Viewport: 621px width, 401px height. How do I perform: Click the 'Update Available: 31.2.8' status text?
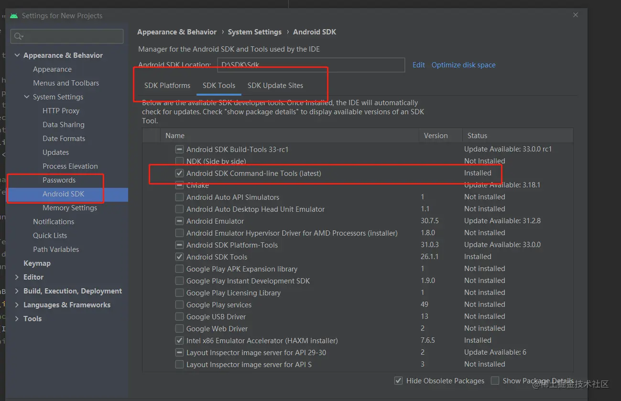502,221
